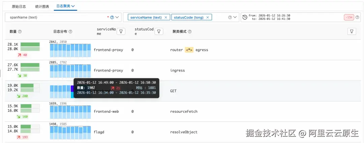Click the from/to time range text
The image size is (364, 143).
point(269,17)
